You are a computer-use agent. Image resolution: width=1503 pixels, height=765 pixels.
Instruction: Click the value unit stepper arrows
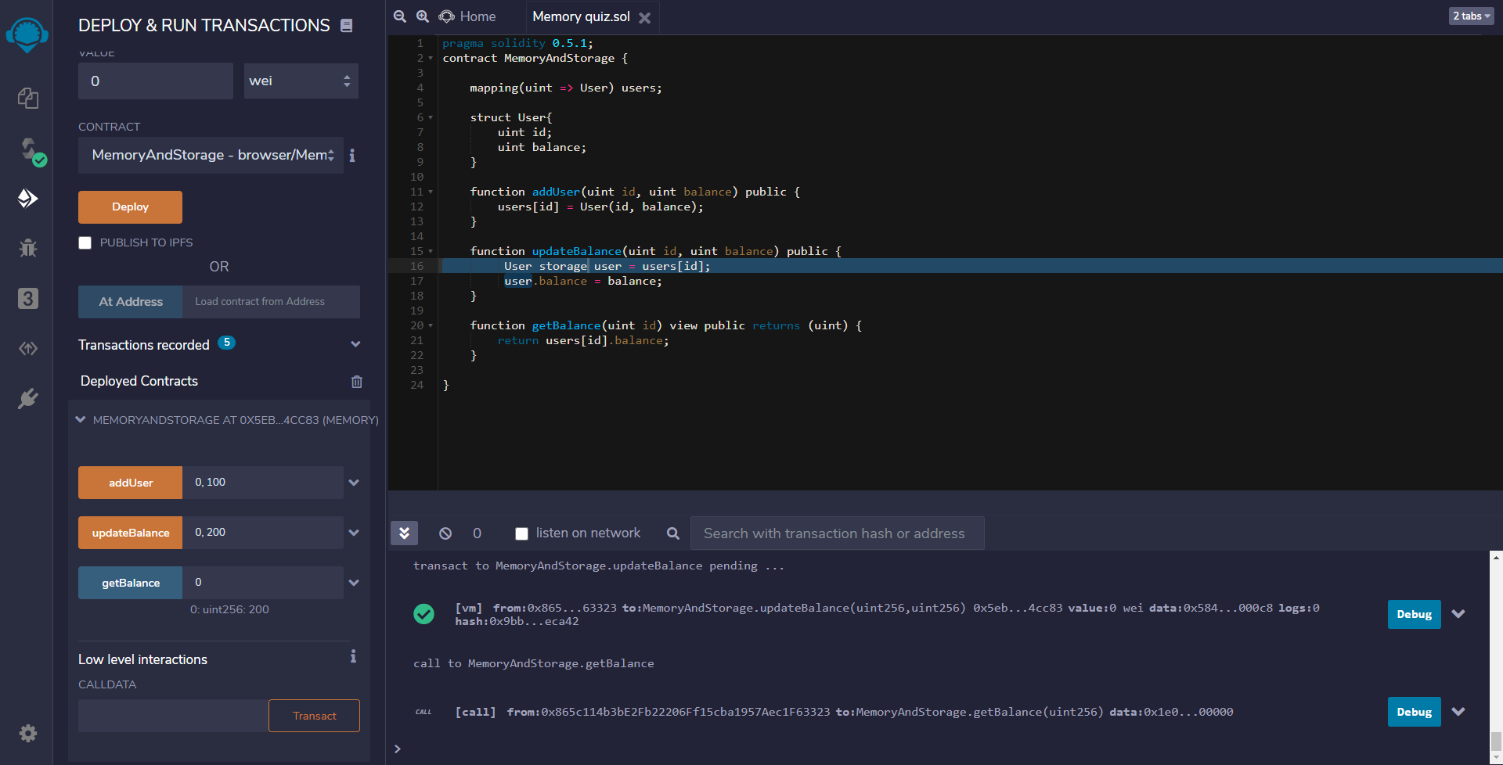coord(347,81)
